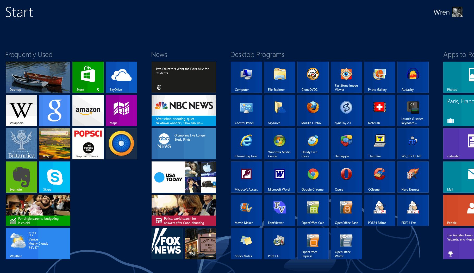
Task: Open TtermPro terminal
Action: point(380,144)
